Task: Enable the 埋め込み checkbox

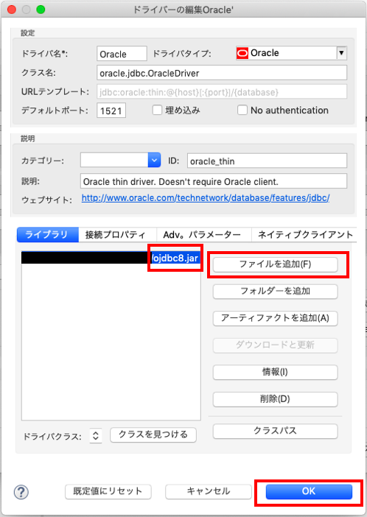Action: click(157, 110)
